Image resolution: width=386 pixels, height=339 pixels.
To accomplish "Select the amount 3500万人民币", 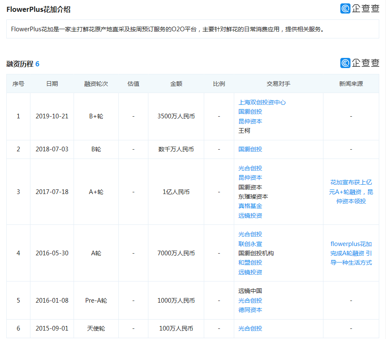I will 176,116.
